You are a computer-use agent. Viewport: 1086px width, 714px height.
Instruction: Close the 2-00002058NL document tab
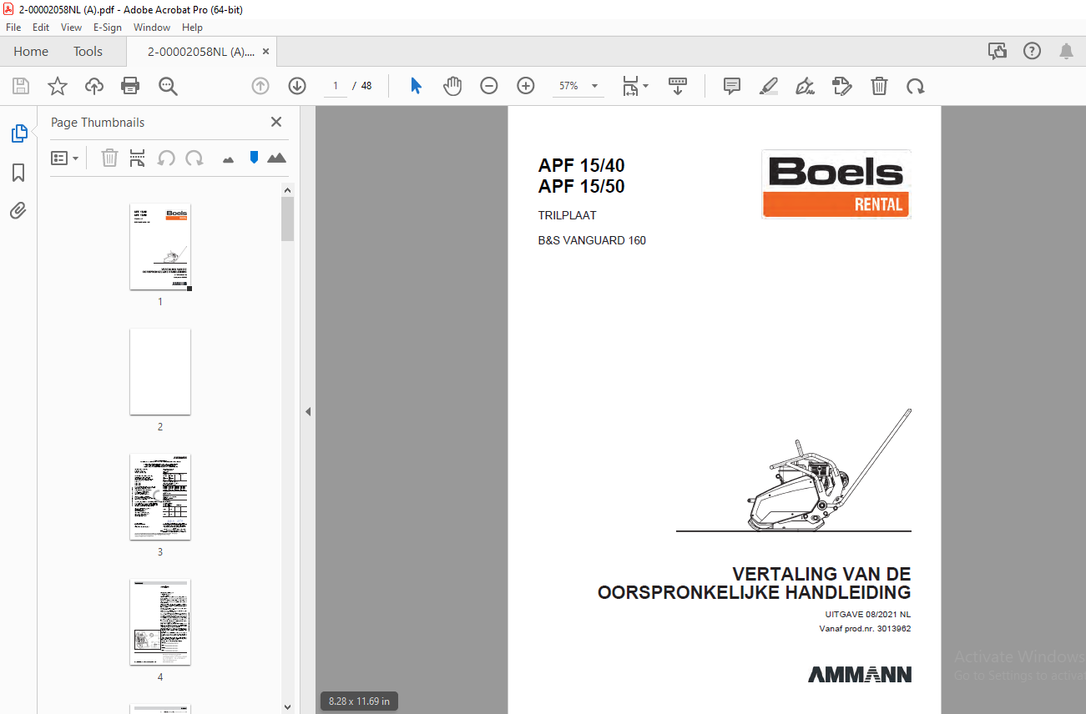coord(266,52)
